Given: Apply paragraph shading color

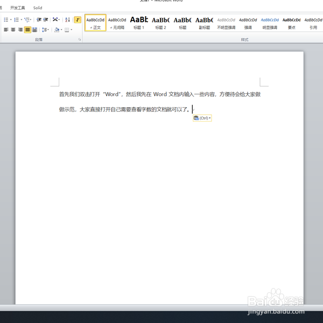Looking at the screenshot, I should (x=57, y=30).
